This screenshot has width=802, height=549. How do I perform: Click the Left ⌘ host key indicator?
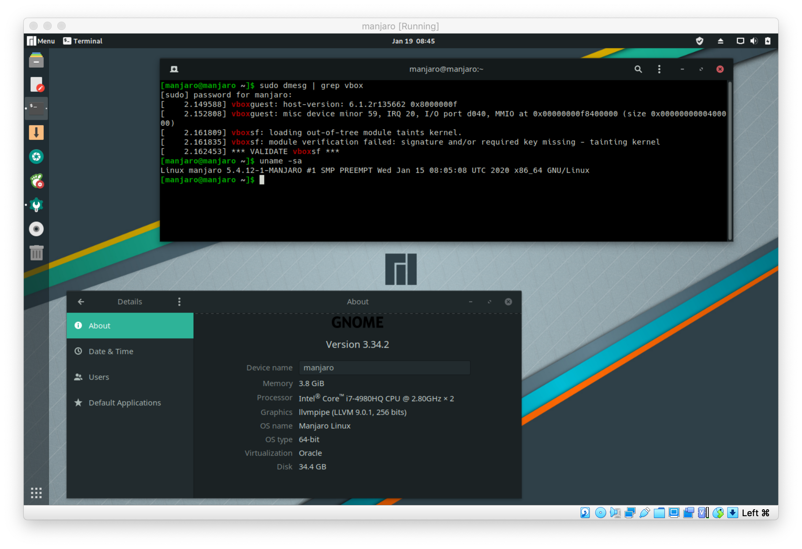point(756,512)
